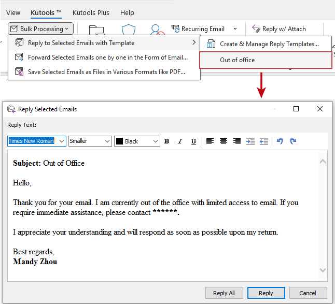Viewport: 335px width, 304px height.
Task: Redo the last edit in reply
Action: pyautogui.click(x=294, y=141)
